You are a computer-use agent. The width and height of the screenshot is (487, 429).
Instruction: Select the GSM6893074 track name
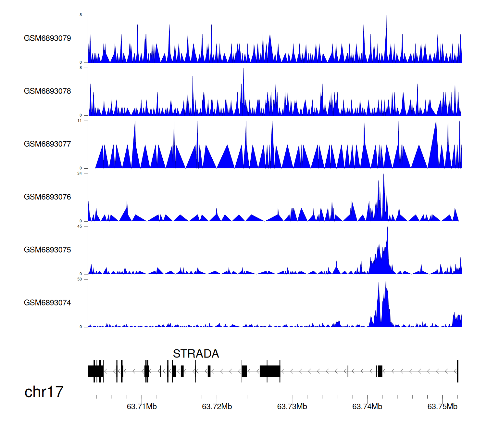47,303
